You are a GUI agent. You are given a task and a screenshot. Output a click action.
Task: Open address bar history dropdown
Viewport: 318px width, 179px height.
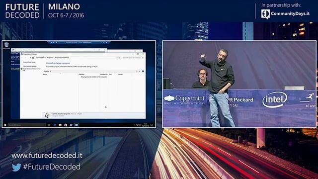[117, 58]
